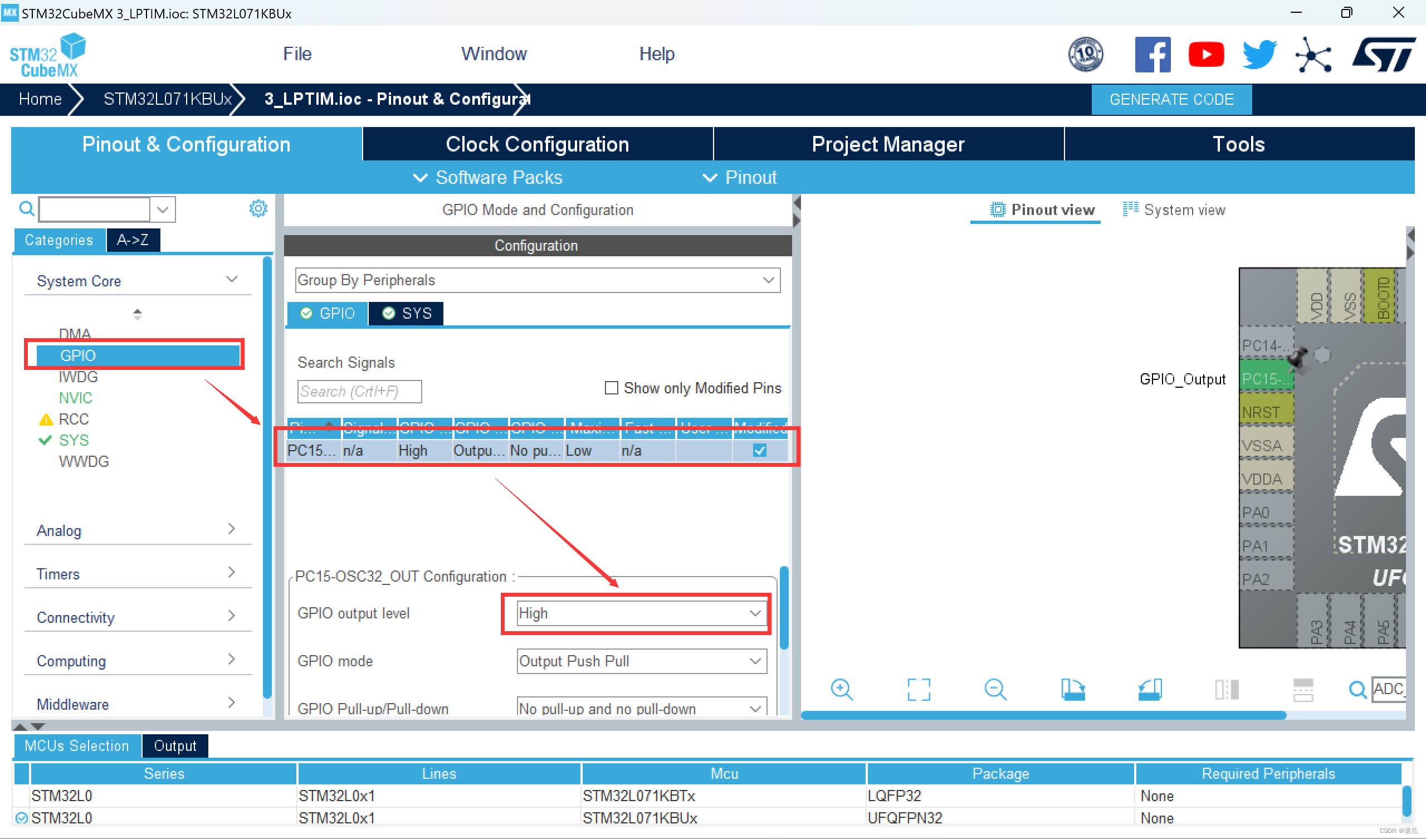
Task: Go to the STM32L071KBUx breadcrumb
Action: [x=168, y=99]
